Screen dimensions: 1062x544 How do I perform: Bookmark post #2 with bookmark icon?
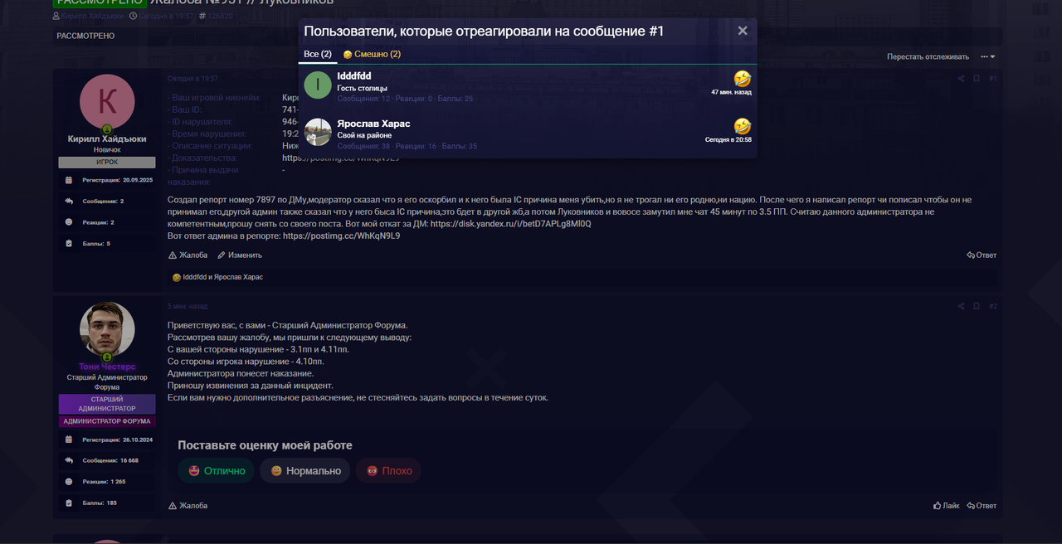click(977, 306)
